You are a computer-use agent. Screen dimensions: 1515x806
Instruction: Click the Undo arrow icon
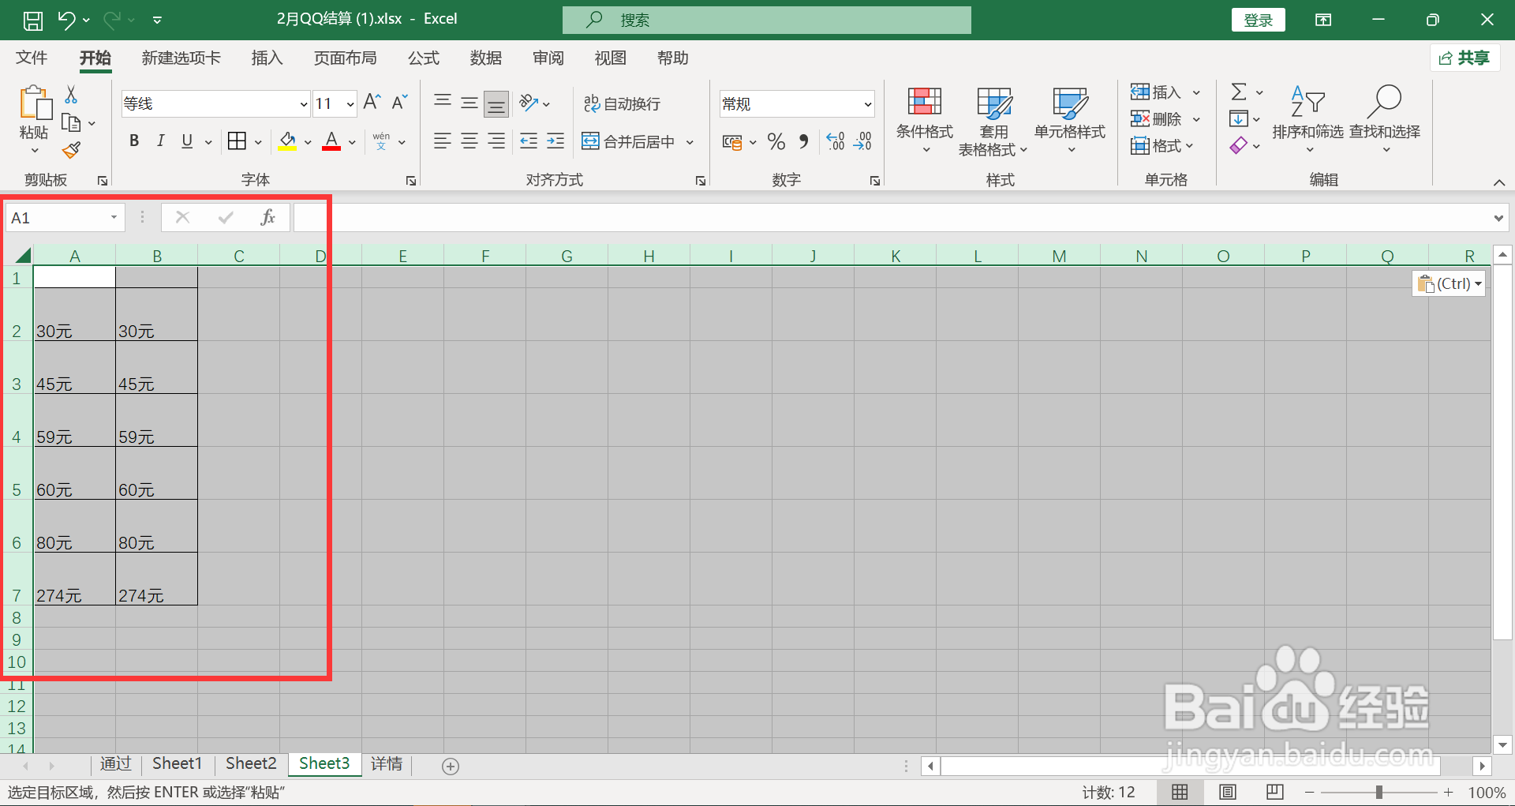[x=66, y=21]
